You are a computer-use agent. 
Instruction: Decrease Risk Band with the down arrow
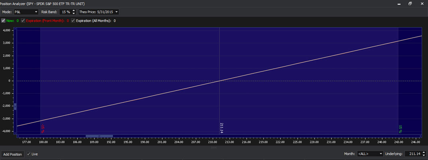coord(74,14)
